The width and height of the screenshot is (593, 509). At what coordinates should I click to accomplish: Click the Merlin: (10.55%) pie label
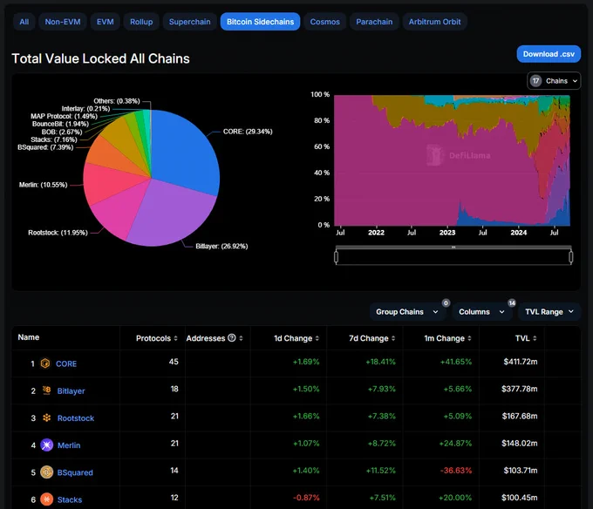coord(43,185)
